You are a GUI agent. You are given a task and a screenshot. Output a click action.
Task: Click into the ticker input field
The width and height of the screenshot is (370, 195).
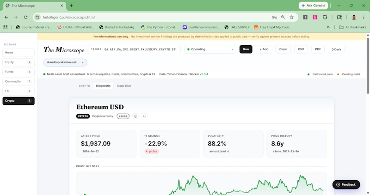click(134, 49)
